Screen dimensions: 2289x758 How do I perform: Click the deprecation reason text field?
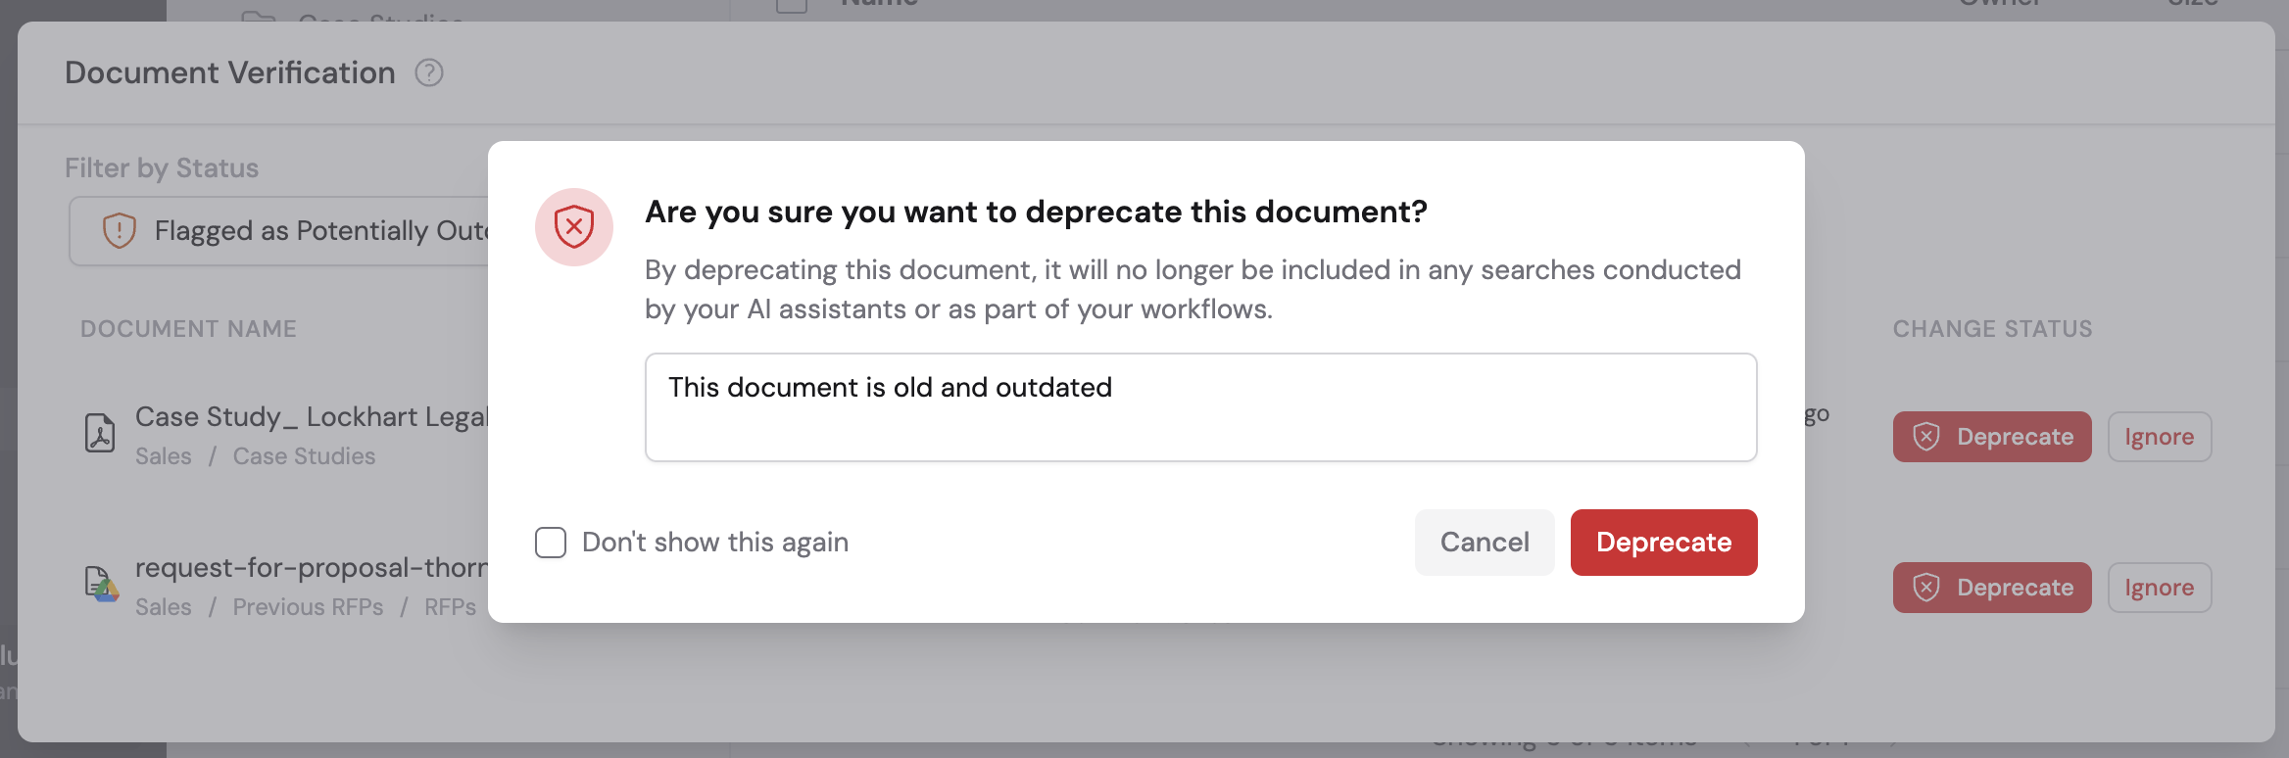point(1200,406)
